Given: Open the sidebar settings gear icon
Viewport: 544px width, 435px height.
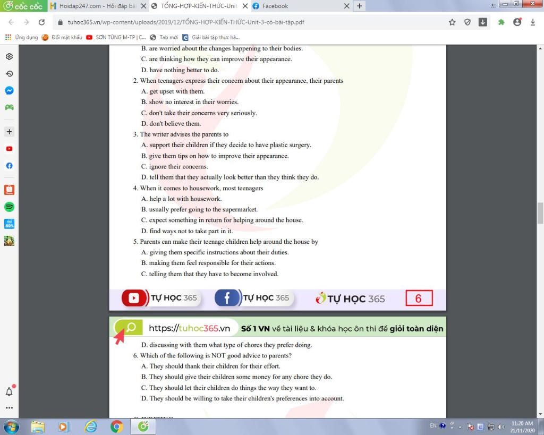Looking at the screenshot, I should (x=10, y=56).
